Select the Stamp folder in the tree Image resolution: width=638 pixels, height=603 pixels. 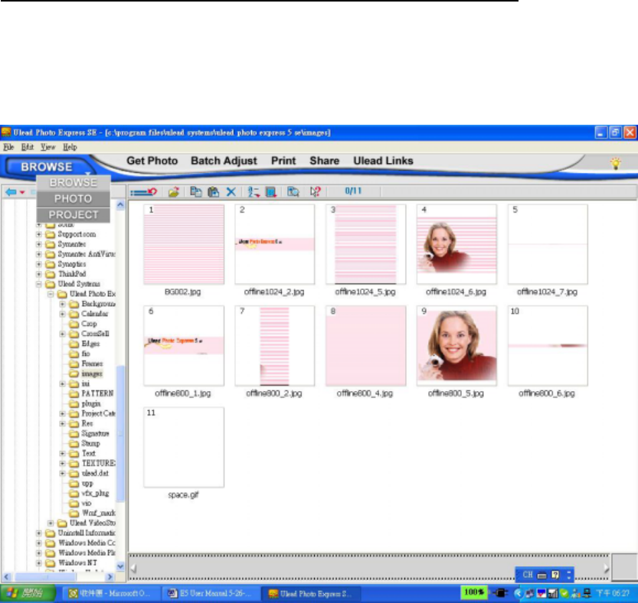90,444
